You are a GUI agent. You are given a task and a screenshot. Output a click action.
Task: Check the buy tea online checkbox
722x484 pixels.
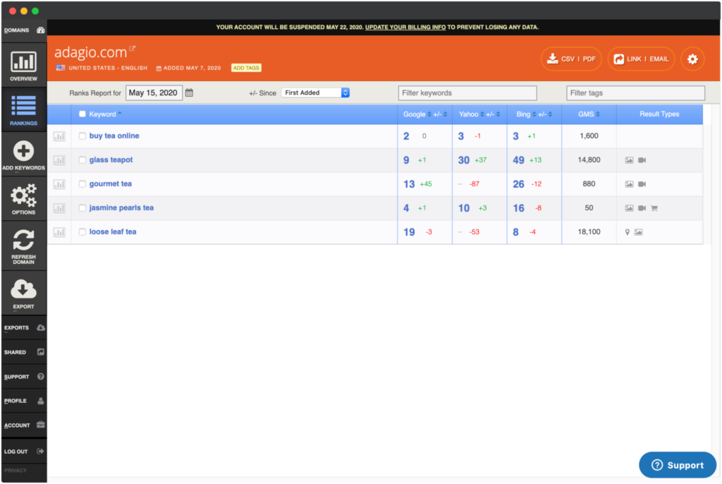tap(82, 135)
